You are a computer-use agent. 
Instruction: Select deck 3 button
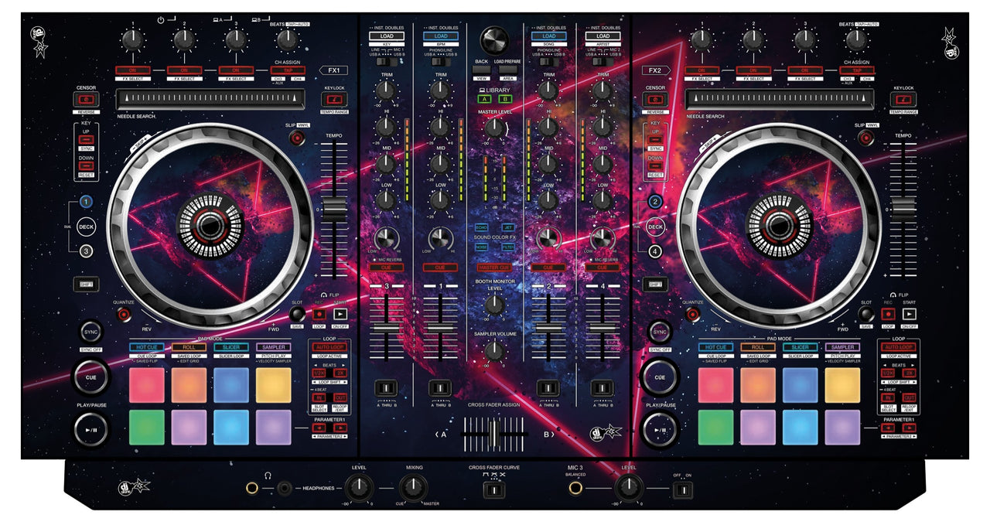click(x=86, y=251)
